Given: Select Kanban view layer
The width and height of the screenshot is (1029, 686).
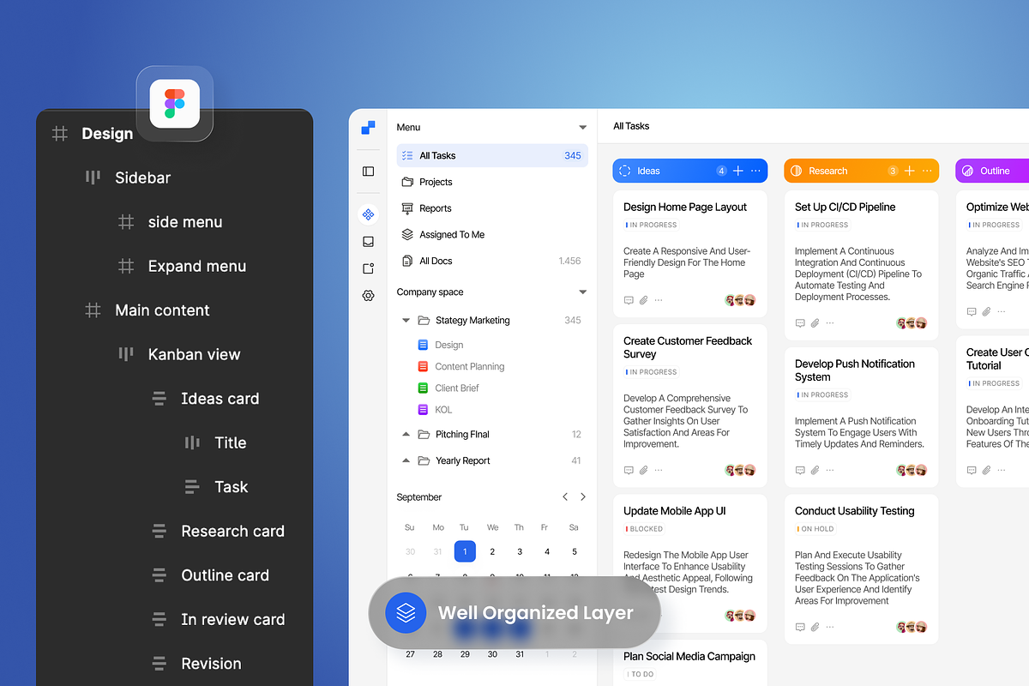Looking at the screenshot, I should (194, 354).
